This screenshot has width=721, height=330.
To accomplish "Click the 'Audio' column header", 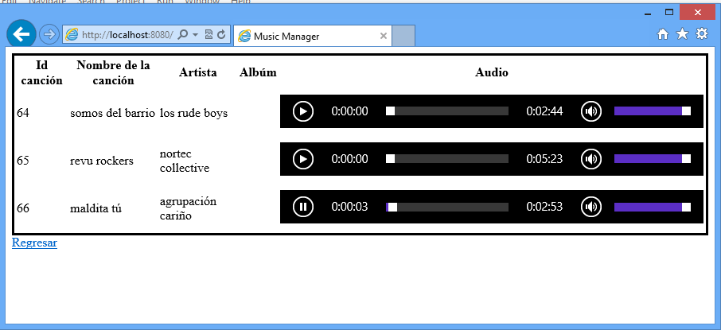I will [x=492, y=72].
